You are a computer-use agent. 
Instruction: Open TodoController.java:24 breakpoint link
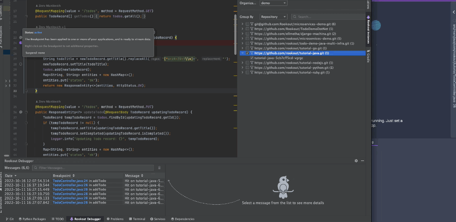[70, 181]
